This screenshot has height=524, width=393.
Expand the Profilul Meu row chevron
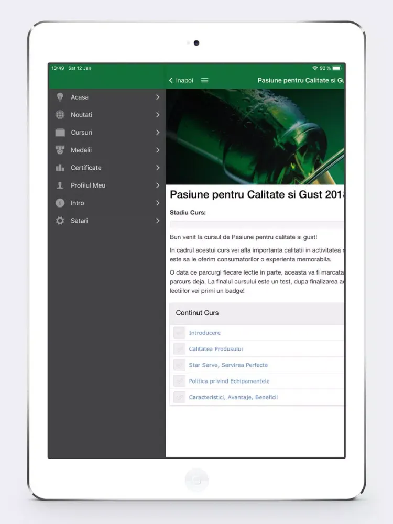158,185
